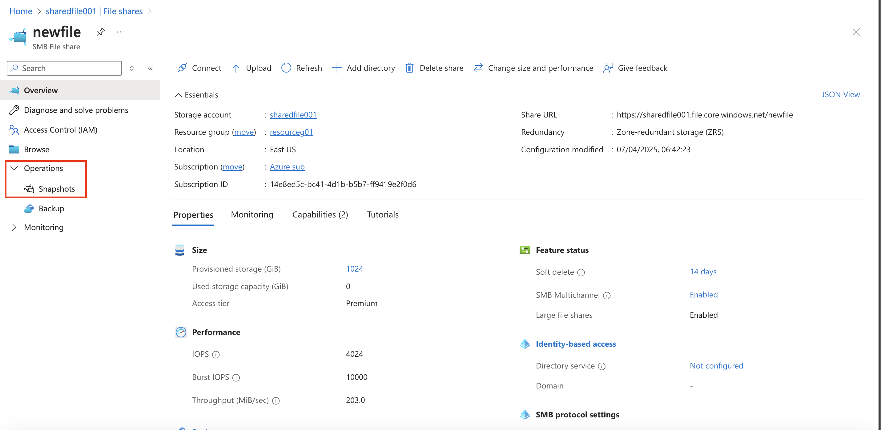Click the 1024 provisioned storage value
881x430 pixels.
[x=354, y=269]
